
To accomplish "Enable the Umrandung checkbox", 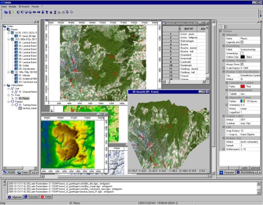I will click(x=242, y=53).
